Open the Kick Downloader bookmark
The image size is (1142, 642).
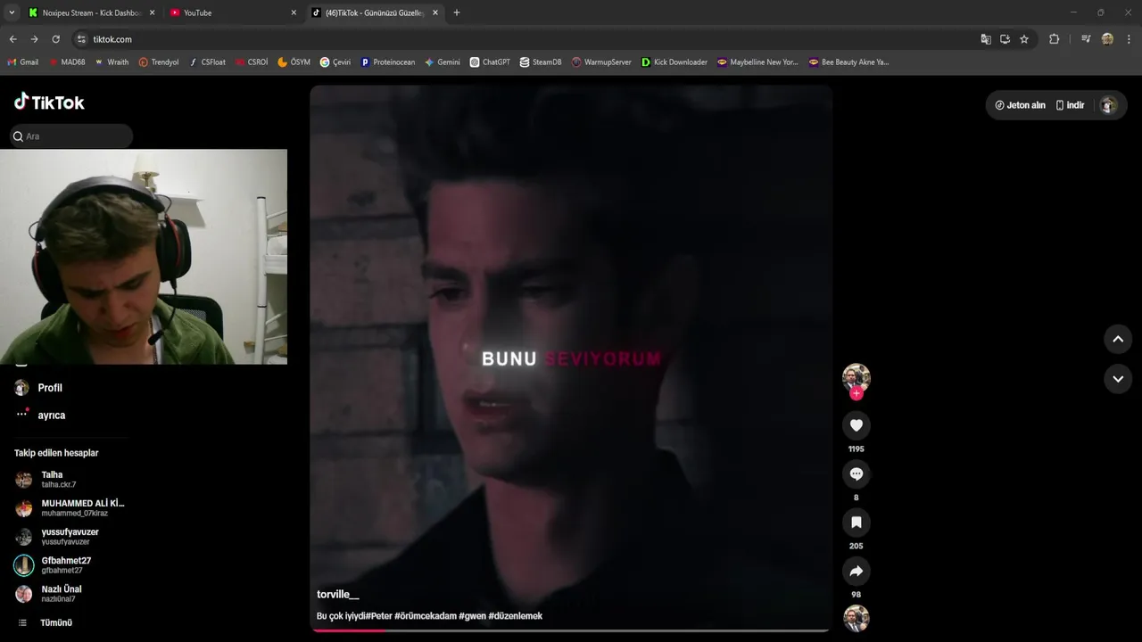pyautogui.click(x=674, y=62)
